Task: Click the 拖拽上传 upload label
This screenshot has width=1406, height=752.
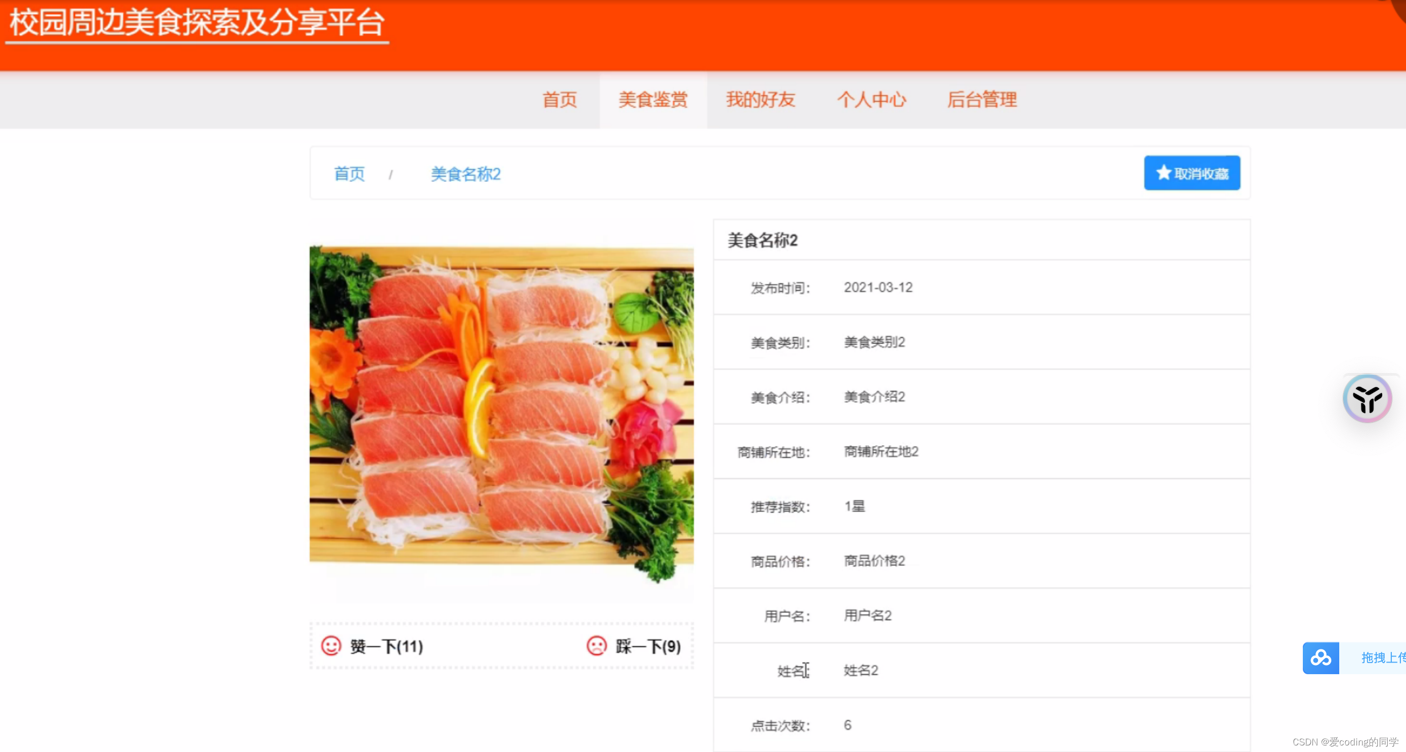Action: [1382, 657]
